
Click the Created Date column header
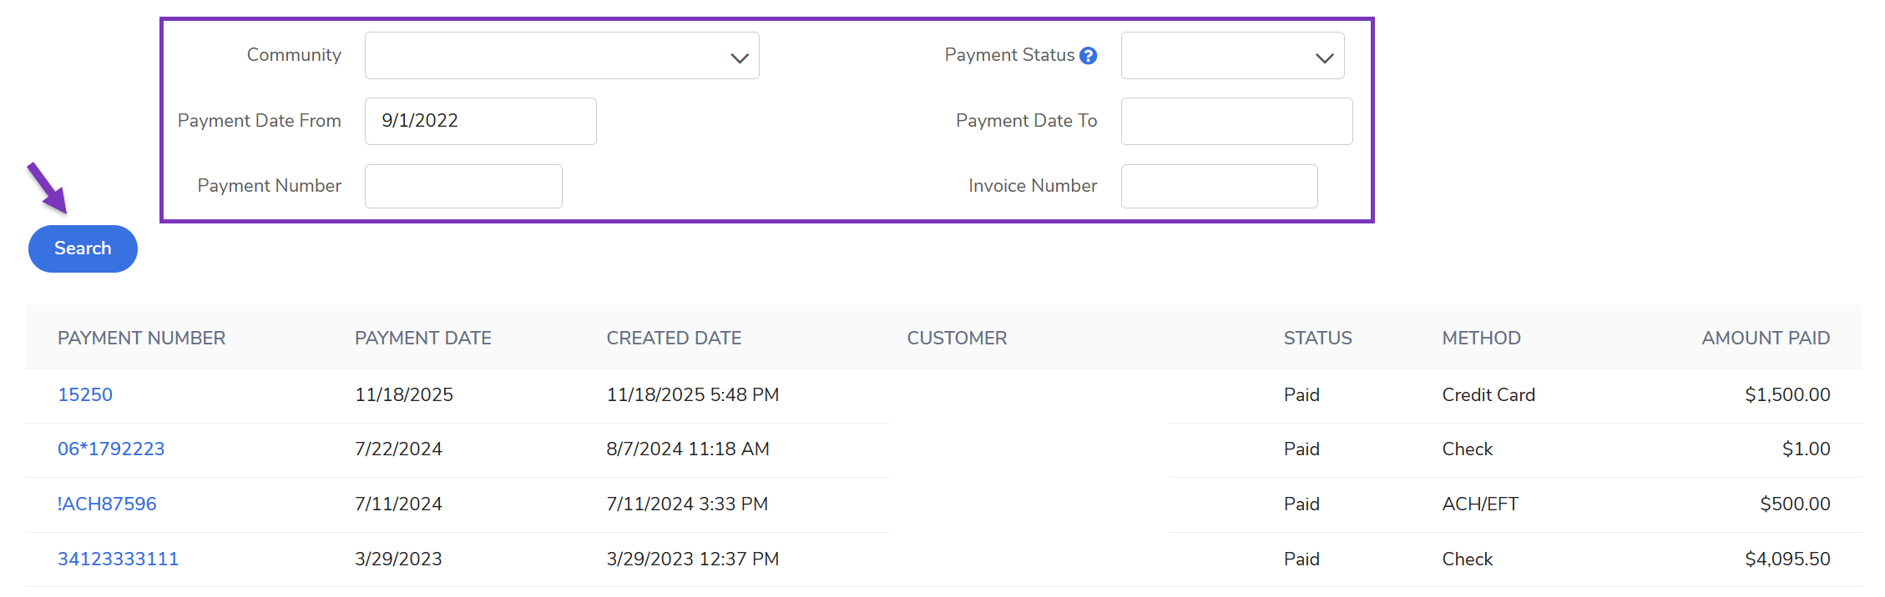(674, 339)
